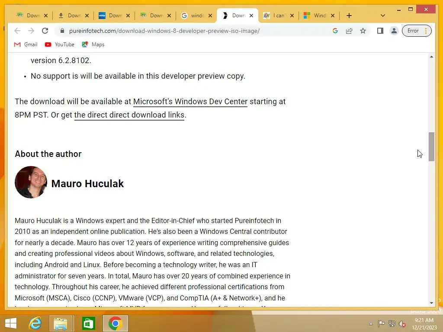443x332 pixels.
Task: Click the Error update button
Action: [x=417, y=31]
